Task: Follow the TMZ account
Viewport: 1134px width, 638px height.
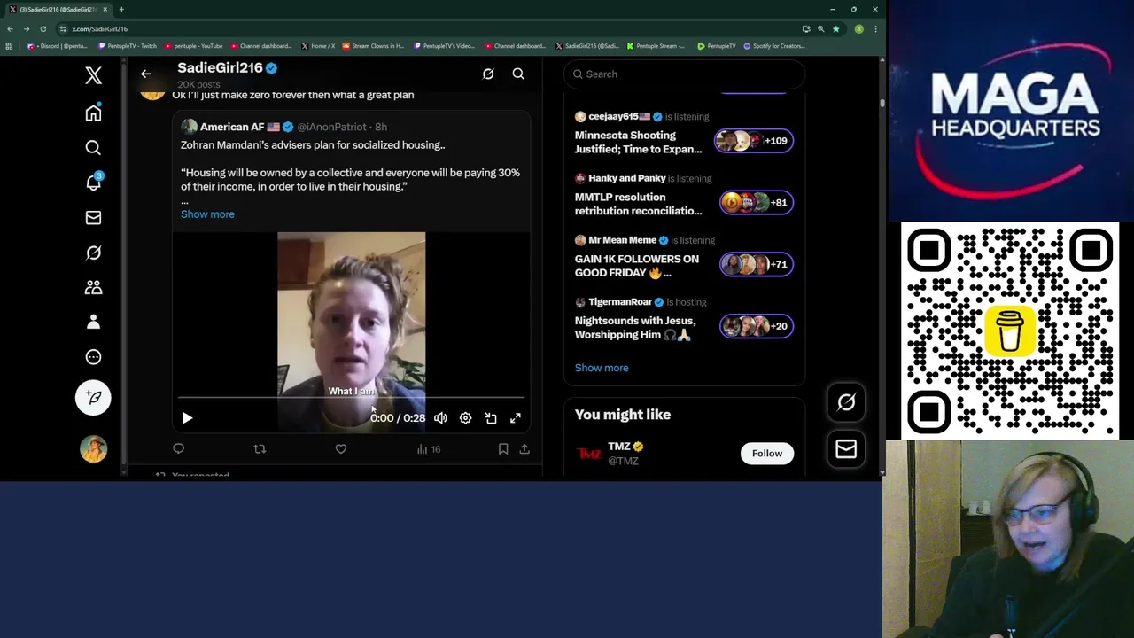Action: tap(767, 454)
